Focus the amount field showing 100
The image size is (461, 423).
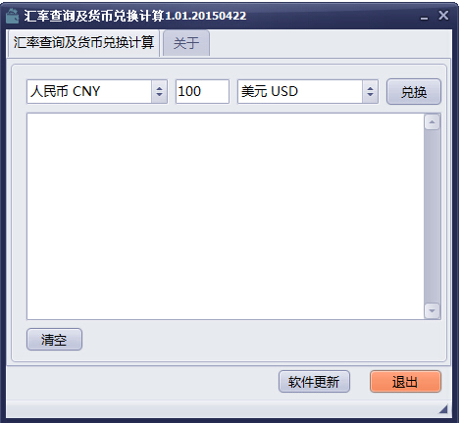point(202,91)
